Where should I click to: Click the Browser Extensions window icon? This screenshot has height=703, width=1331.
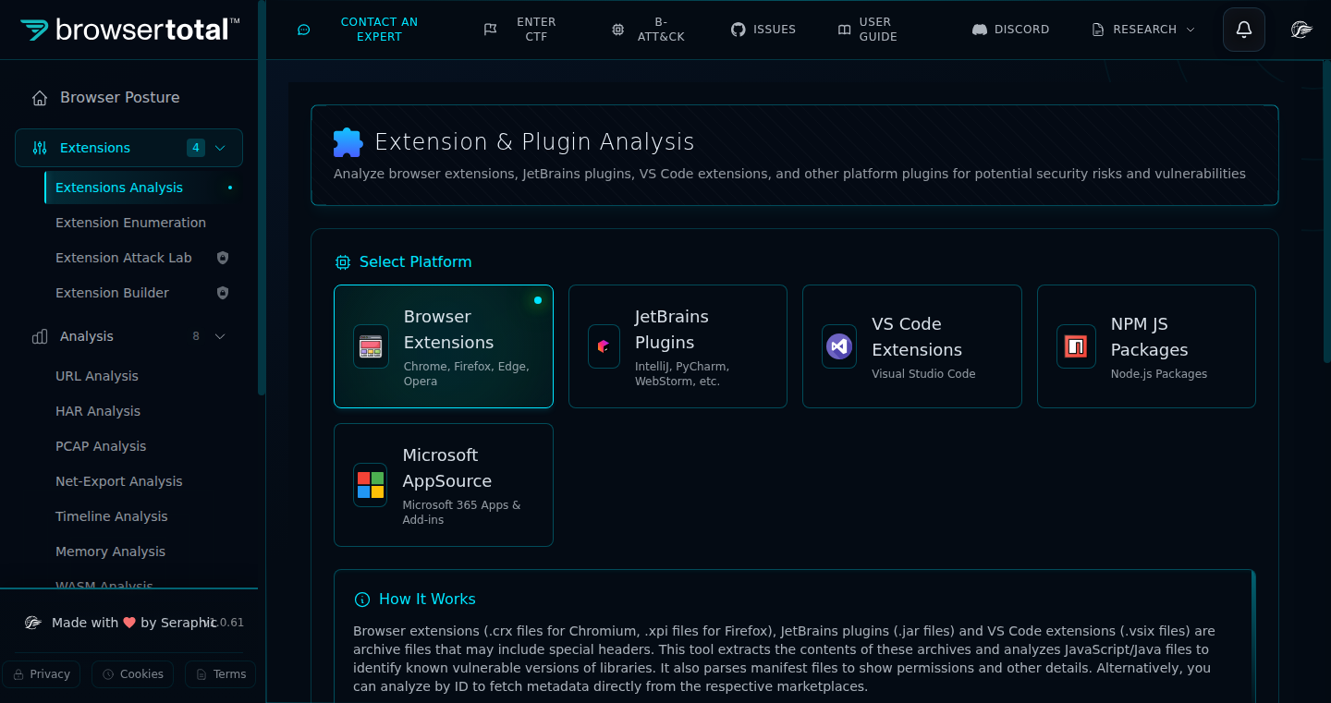click(x=371, y=346)
